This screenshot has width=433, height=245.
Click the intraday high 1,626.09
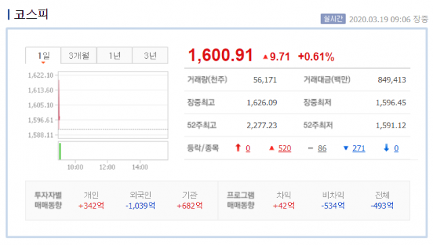[x=262, y=103]
